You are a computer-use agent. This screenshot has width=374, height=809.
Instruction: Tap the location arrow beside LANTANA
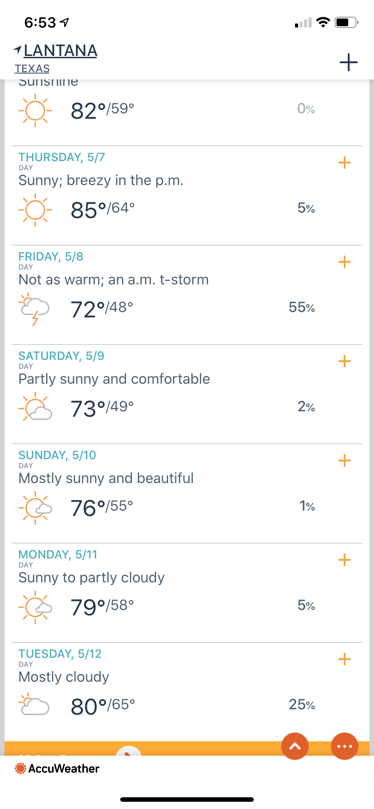pyautogui.click(x=17, y=50)
